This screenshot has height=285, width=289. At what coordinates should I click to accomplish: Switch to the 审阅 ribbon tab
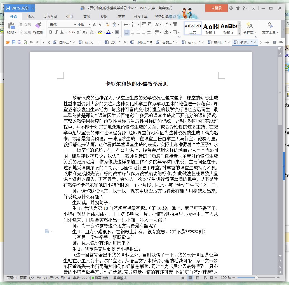87,16
